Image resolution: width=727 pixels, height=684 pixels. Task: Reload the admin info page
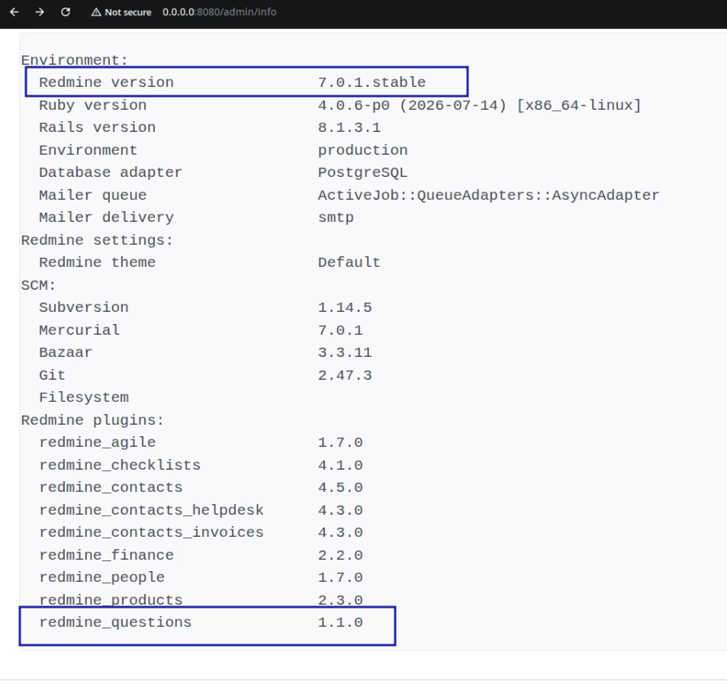(66, 12)
